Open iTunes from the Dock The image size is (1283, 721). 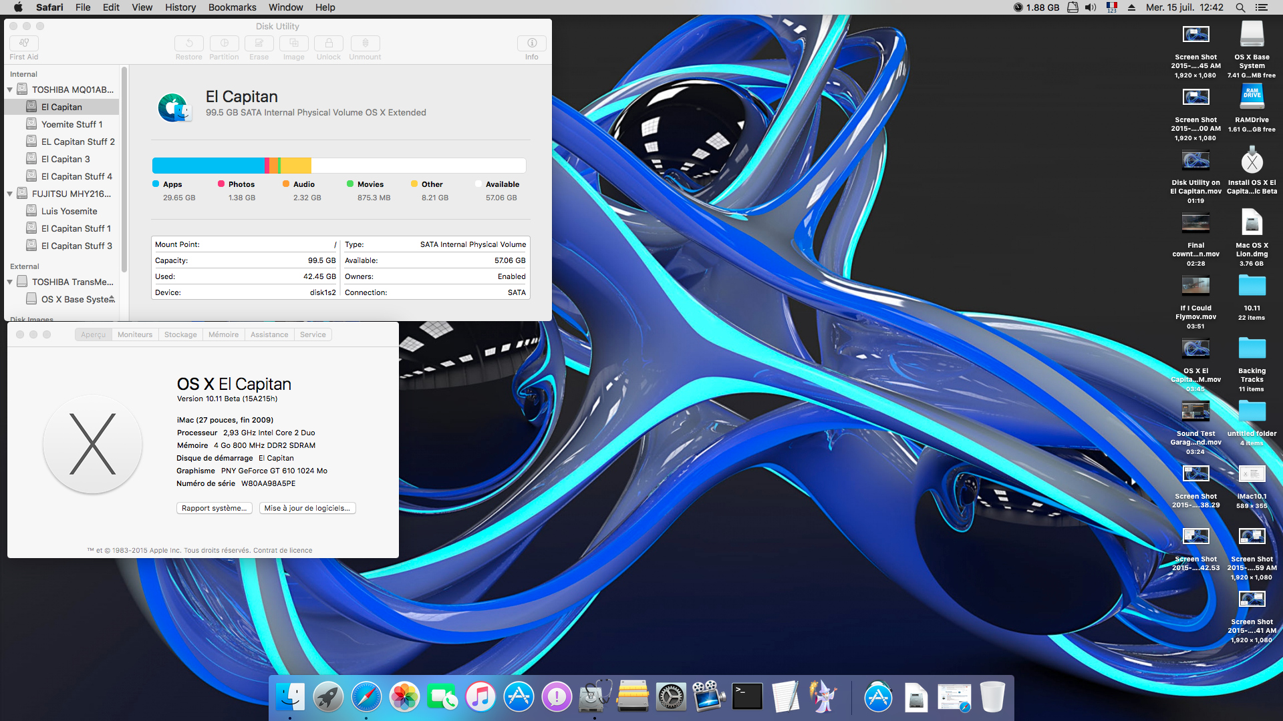tap(480, 697)
